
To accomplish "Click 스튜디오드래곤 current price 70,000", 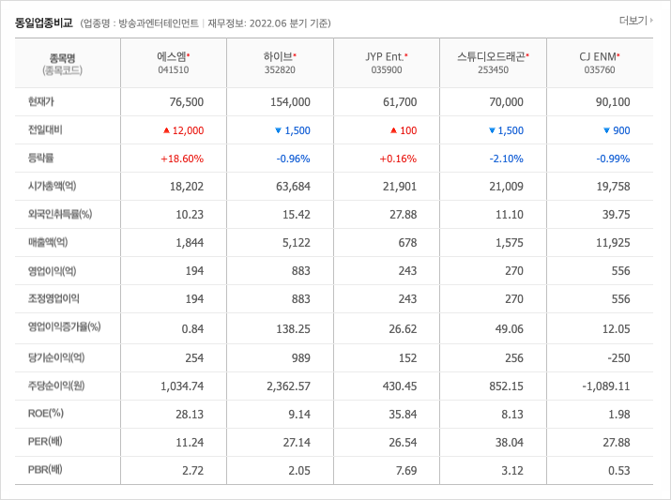I will tap(506, 102).
